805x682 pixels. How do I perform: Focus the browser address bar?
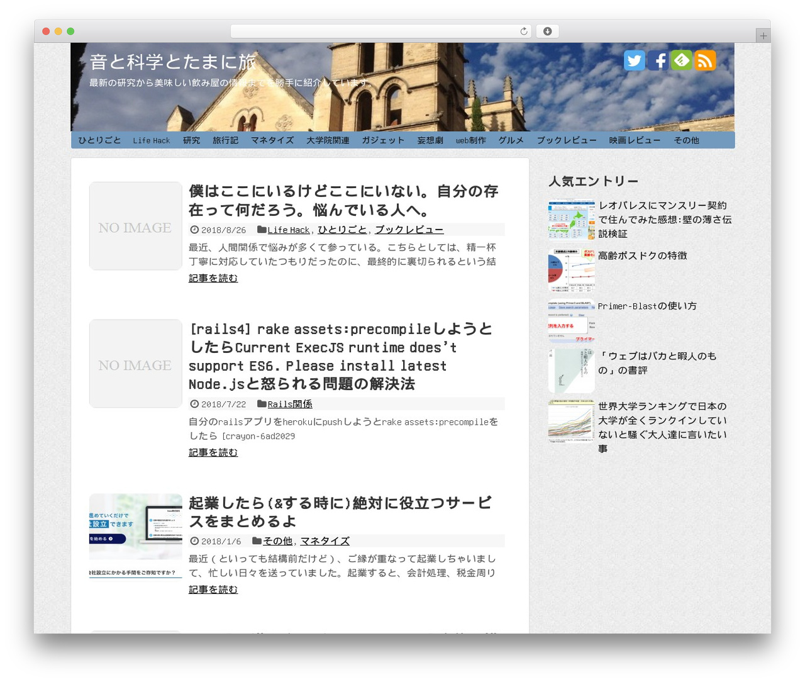click(x=381, y=31)
